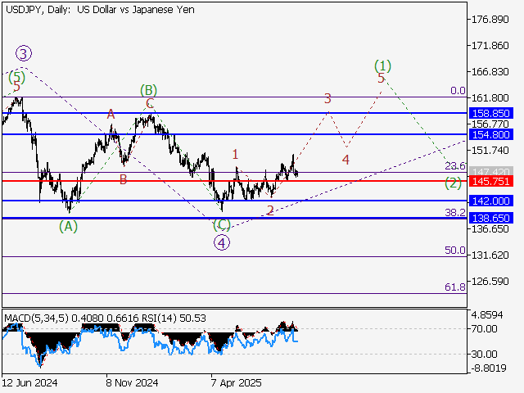524x393 pixels.
Task: Click the circled purple wave 3 marker
Action: pyautogui.click(x=24, y=54)
